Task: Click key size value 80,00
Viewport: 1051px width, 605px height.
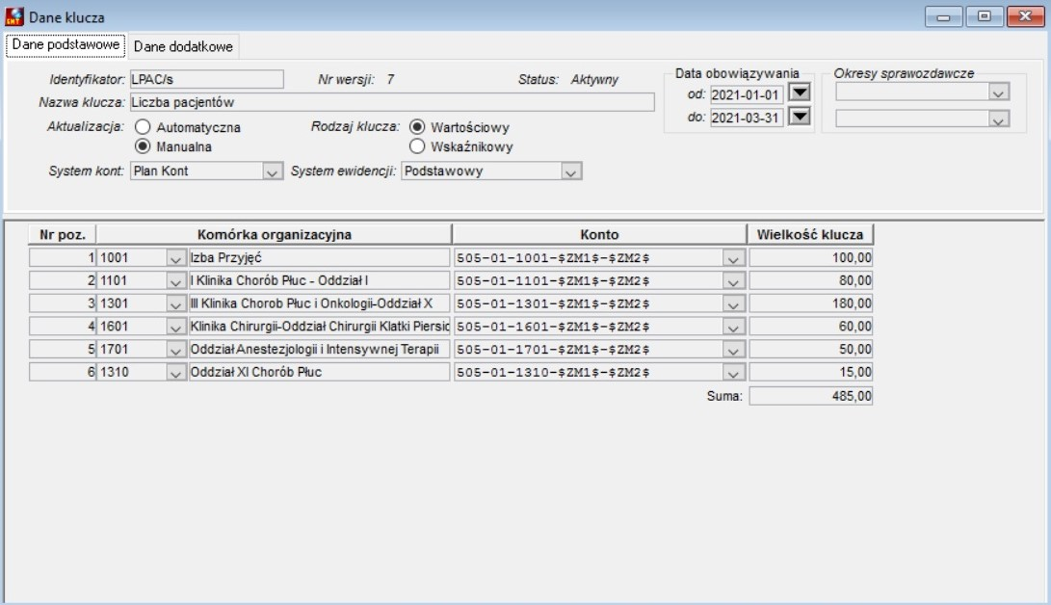Action: (x=810, y=280)
